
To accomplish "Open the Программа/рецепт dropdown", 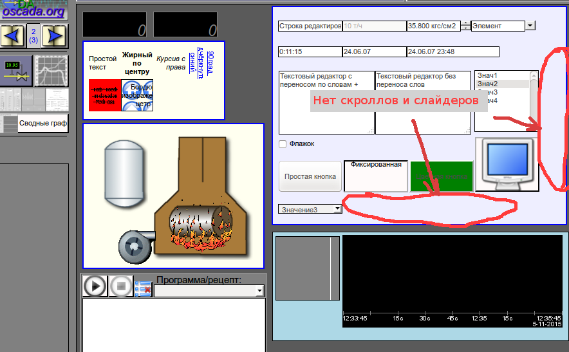I will tap(259, 292).
